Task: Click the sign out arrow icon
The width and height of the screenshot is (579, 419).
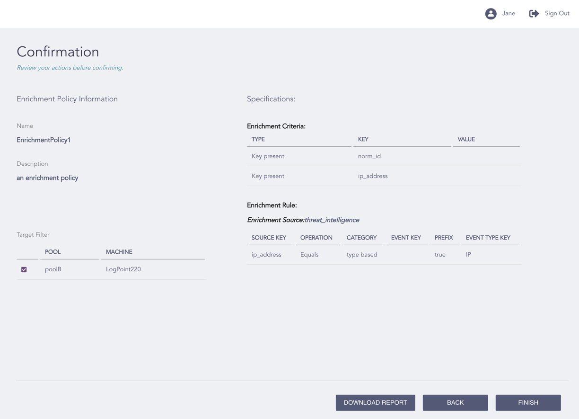Action: (x=534, y=14)
